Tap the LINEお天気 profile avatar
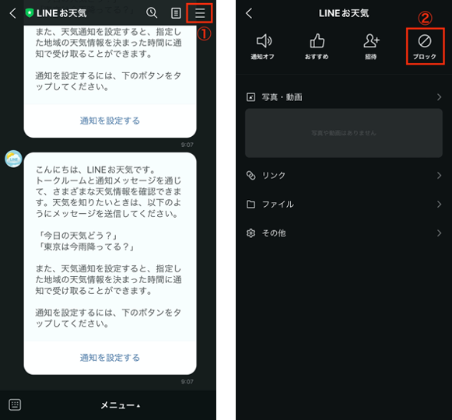The width and height of the screenshot is (452, 420). (13, 159)
